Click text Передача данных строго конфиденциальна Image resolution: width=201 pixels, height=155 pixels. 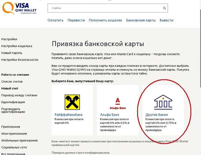(81, 153)
